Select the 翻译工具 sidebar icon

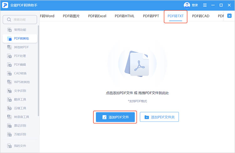9,99
